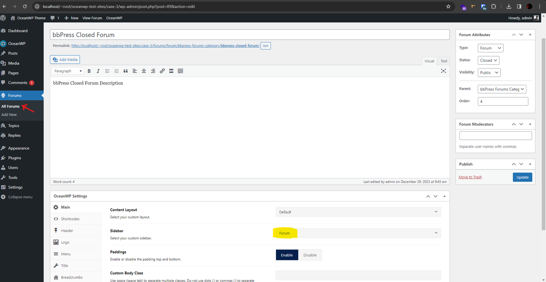The image size is (546, 282).
Task: Open Content Layout dropdown
Action: pyautogui.click(x=358, y=212)
